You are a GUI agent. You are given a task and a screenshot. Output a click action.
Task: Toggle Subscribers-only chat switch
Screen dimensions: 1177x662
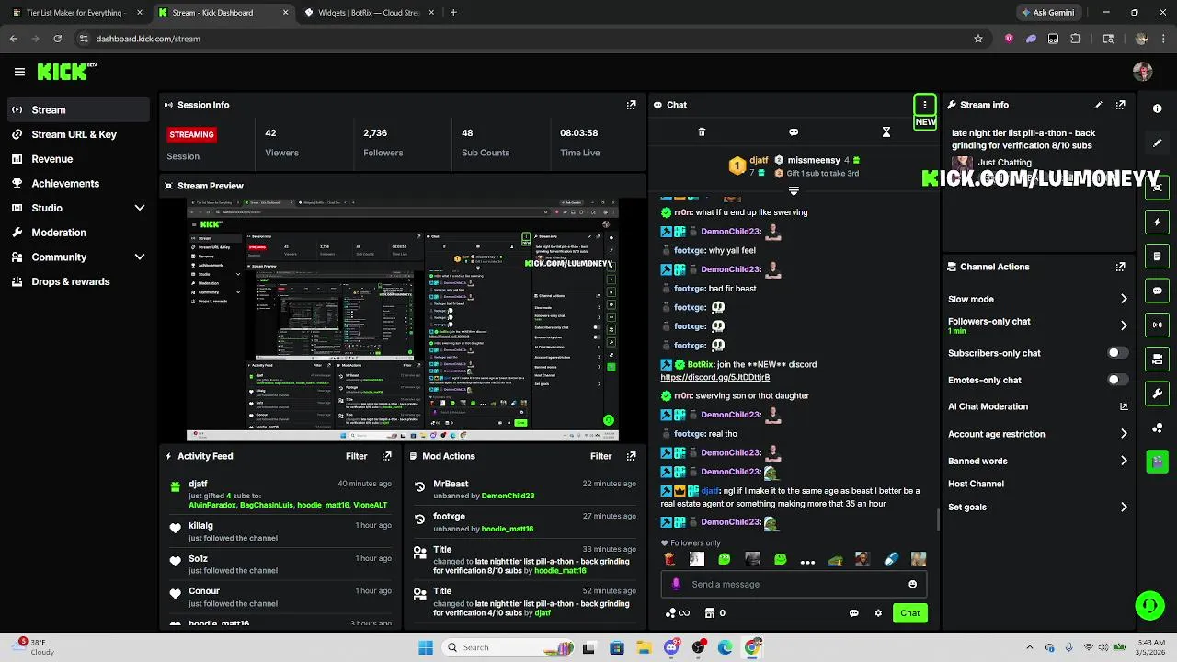pyautogui.click(x=1117, y=353)
